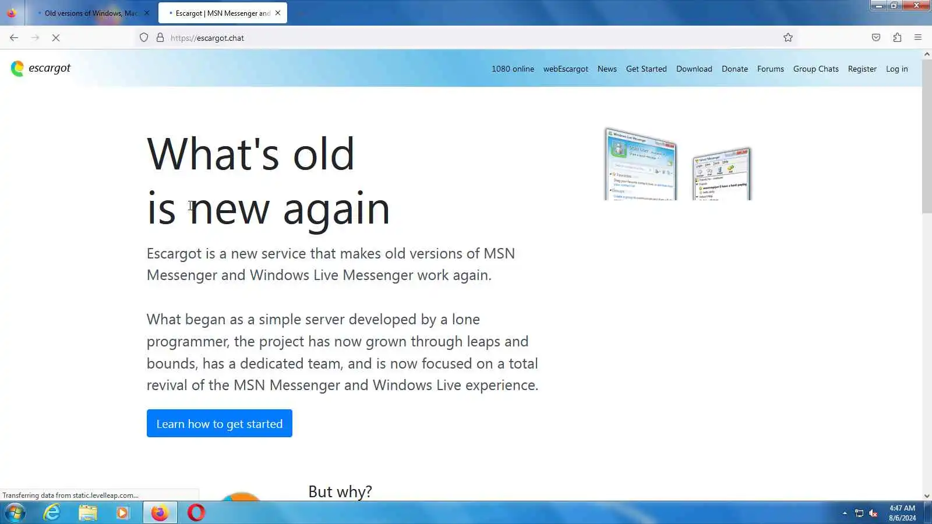Screen dimensions: 932x524
Task: Open the Forums link
Action: pos(770,69)
